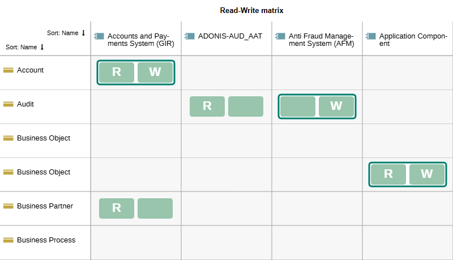
Task: Toggle Read for Account in Accounts and Payments
Action: 117,73
